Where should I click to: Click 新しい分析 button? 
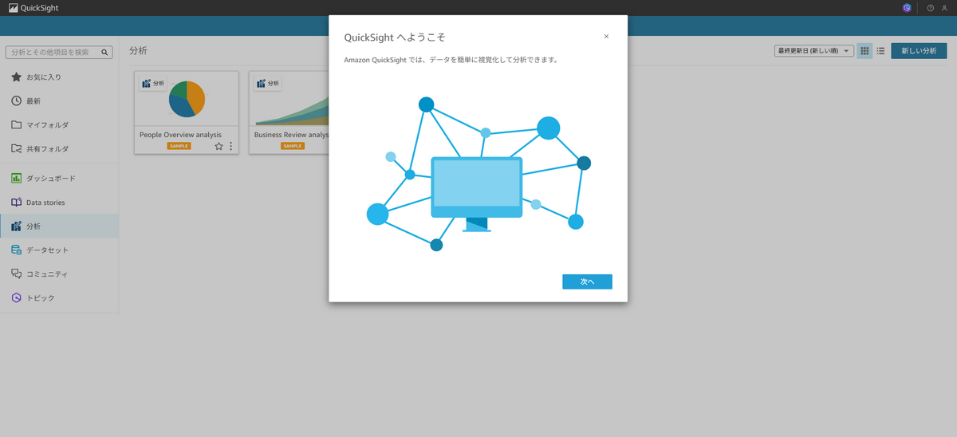[x=919, y=51]
